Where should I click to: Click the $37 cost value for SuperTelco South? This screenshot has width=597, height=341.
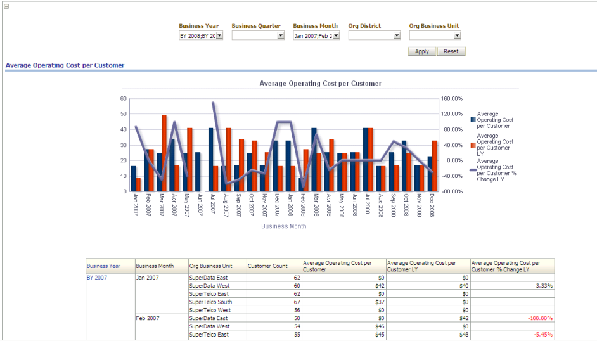point(380,302)
